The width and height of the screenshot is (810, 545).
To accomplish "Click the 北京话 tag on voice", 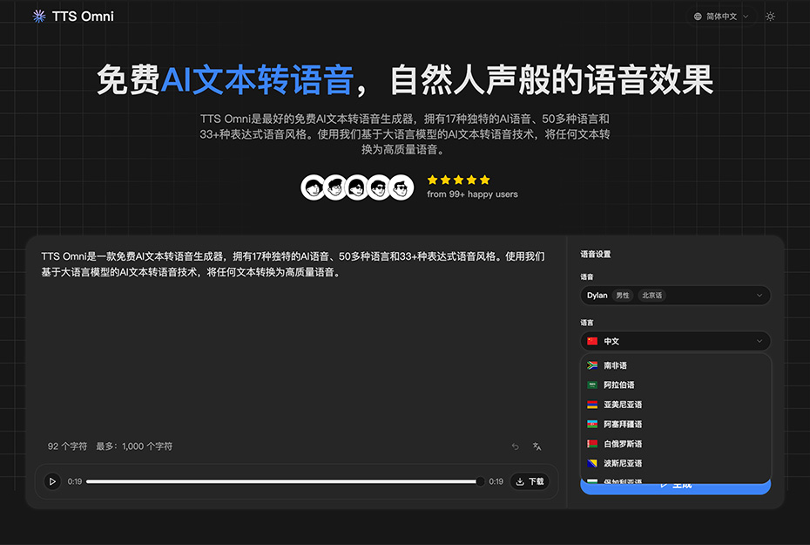I will (652, 296).
